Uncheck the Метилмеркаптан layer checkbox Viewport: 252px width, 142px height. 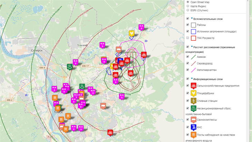[187, 70]
